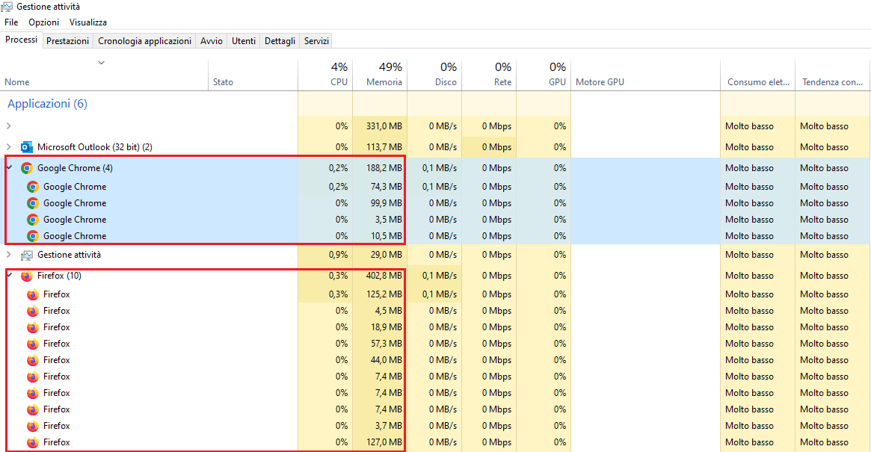Click Firefox icon in the 18,9 MB row
Screen dimensions: 871x452
(33, 327)
